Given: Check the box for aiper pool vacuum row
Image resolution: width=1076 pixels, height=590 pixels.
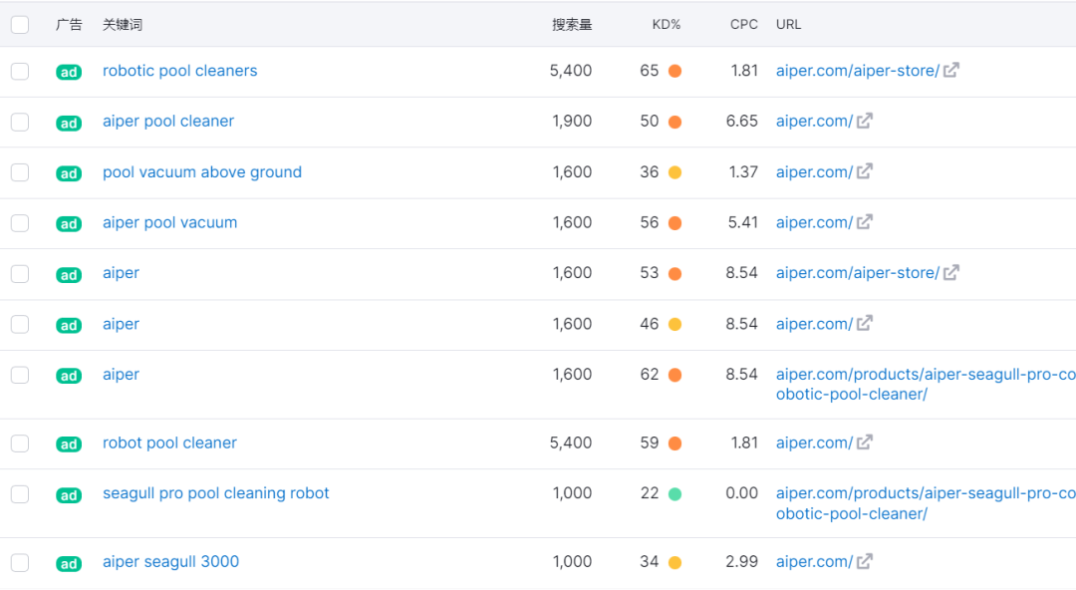Looking at the screenshot, I should (20, 223).
